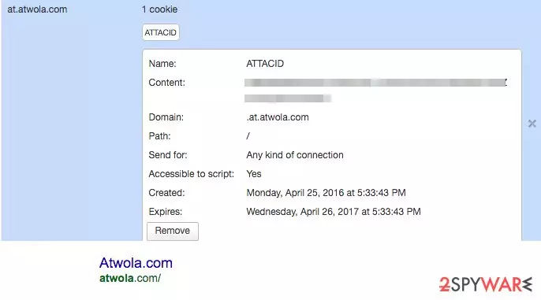This screenshot has height=300, width=541.
Task: Click the "Expires:" field label
Action: 166,212
